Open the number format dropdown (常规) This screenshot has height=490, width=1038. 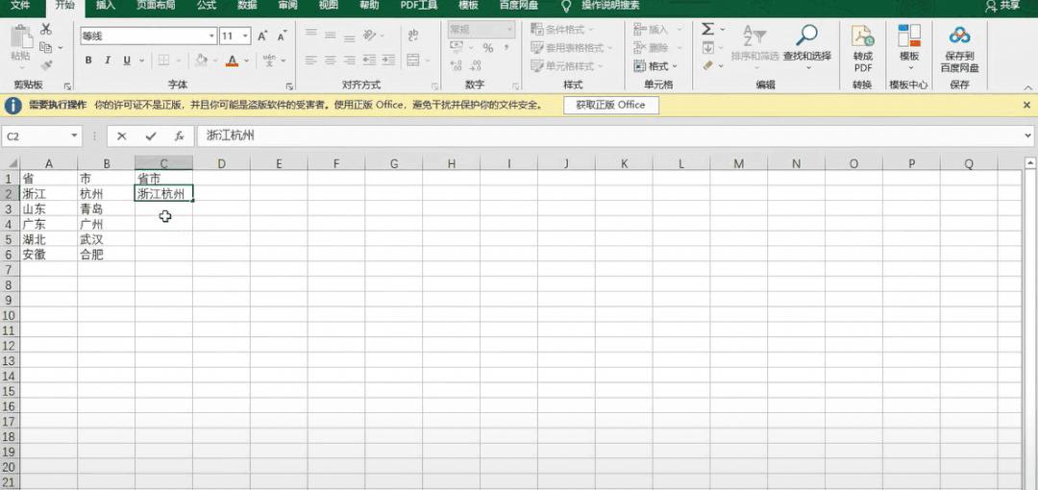(509, 29)
